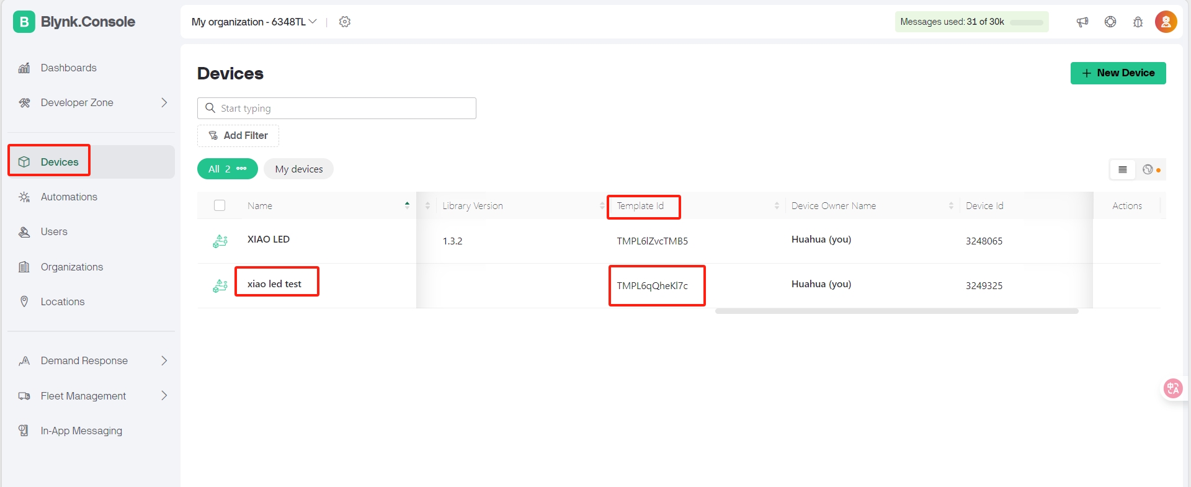Open Demand Response sidebar item
This screenshot has width=1191, height=487.
pyautogui.click(x=84, y=360)
